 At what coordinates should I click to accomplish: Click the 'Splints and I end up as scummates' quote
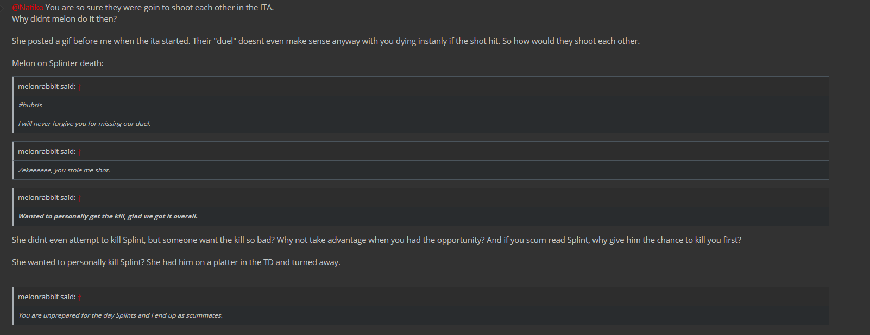click(120, 315)
